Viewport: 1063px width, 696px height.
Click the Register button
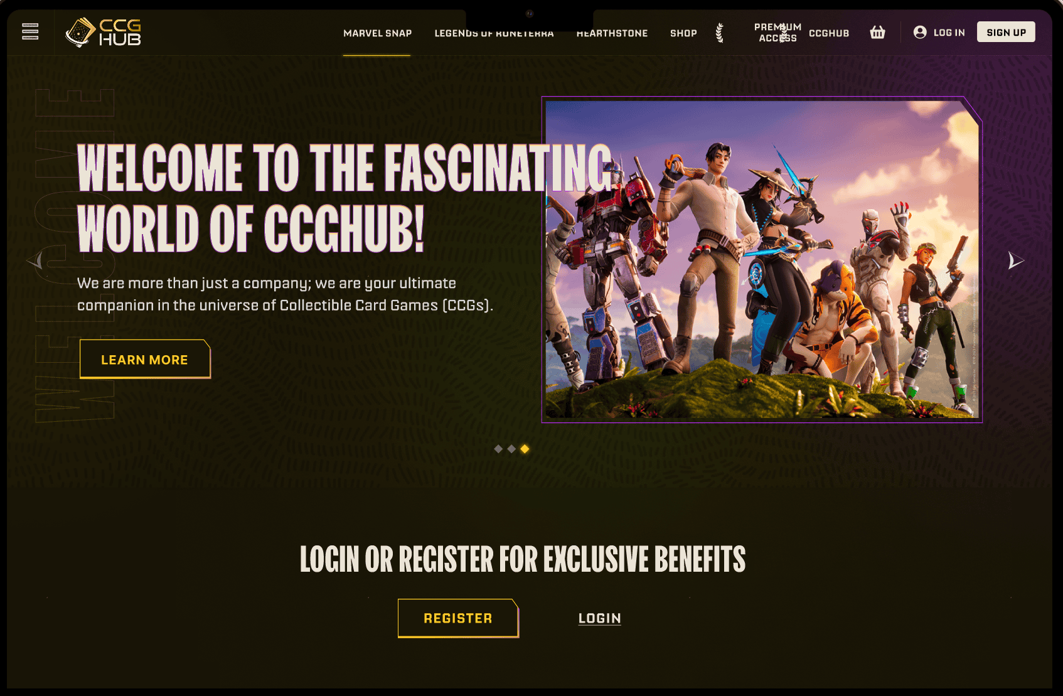point(458,618)
